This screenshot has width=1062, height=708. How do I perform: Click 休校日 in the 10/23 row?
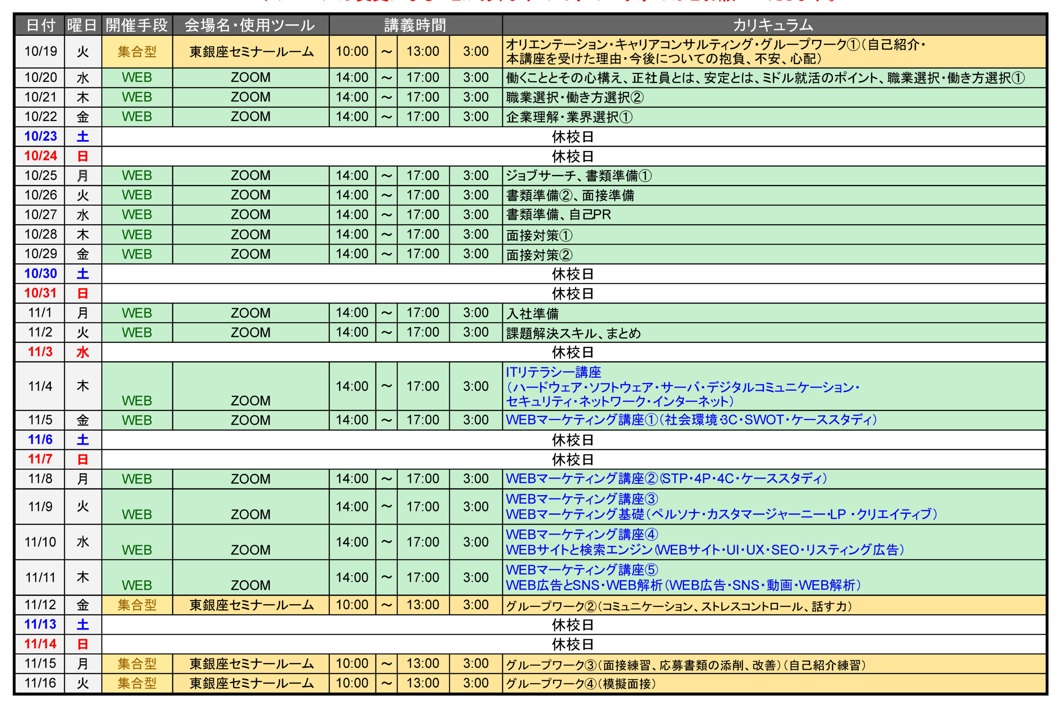click(573, 136)
